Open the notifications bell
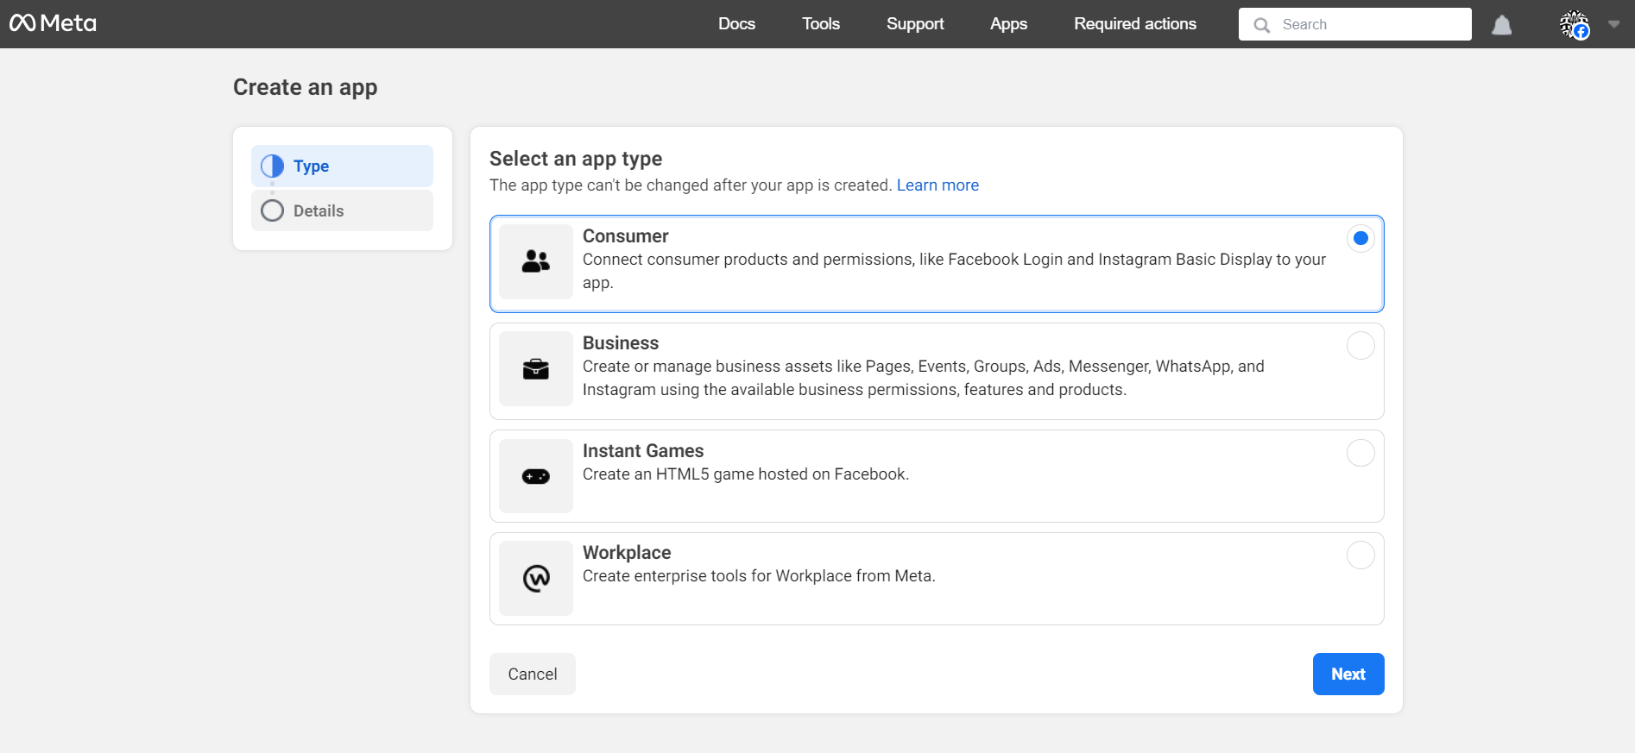Viewport: 1635px width, 753px height. [x=1501, y=25]
